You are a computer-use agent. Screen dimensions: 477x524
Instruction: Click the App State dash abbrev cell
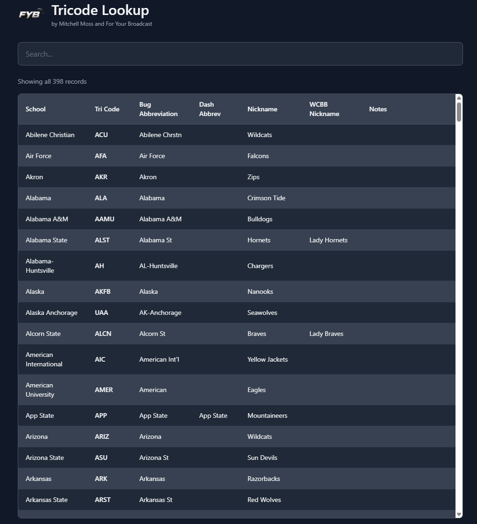213,415
